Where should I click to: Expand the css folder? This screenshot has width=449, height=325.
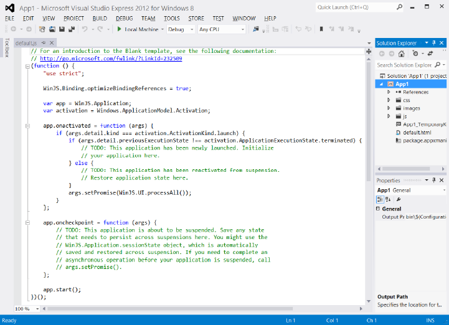coord(389,100)
